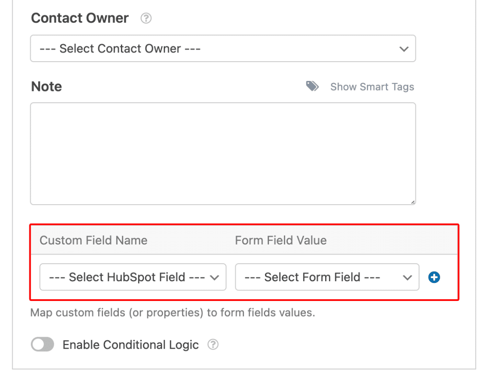Click the Note field label

click(46, 87)
